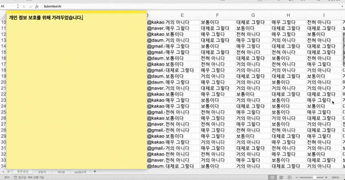Click the zoom slider handle
Image resolution: width=345 pixels, height=180 pixels.
[315, 177]
